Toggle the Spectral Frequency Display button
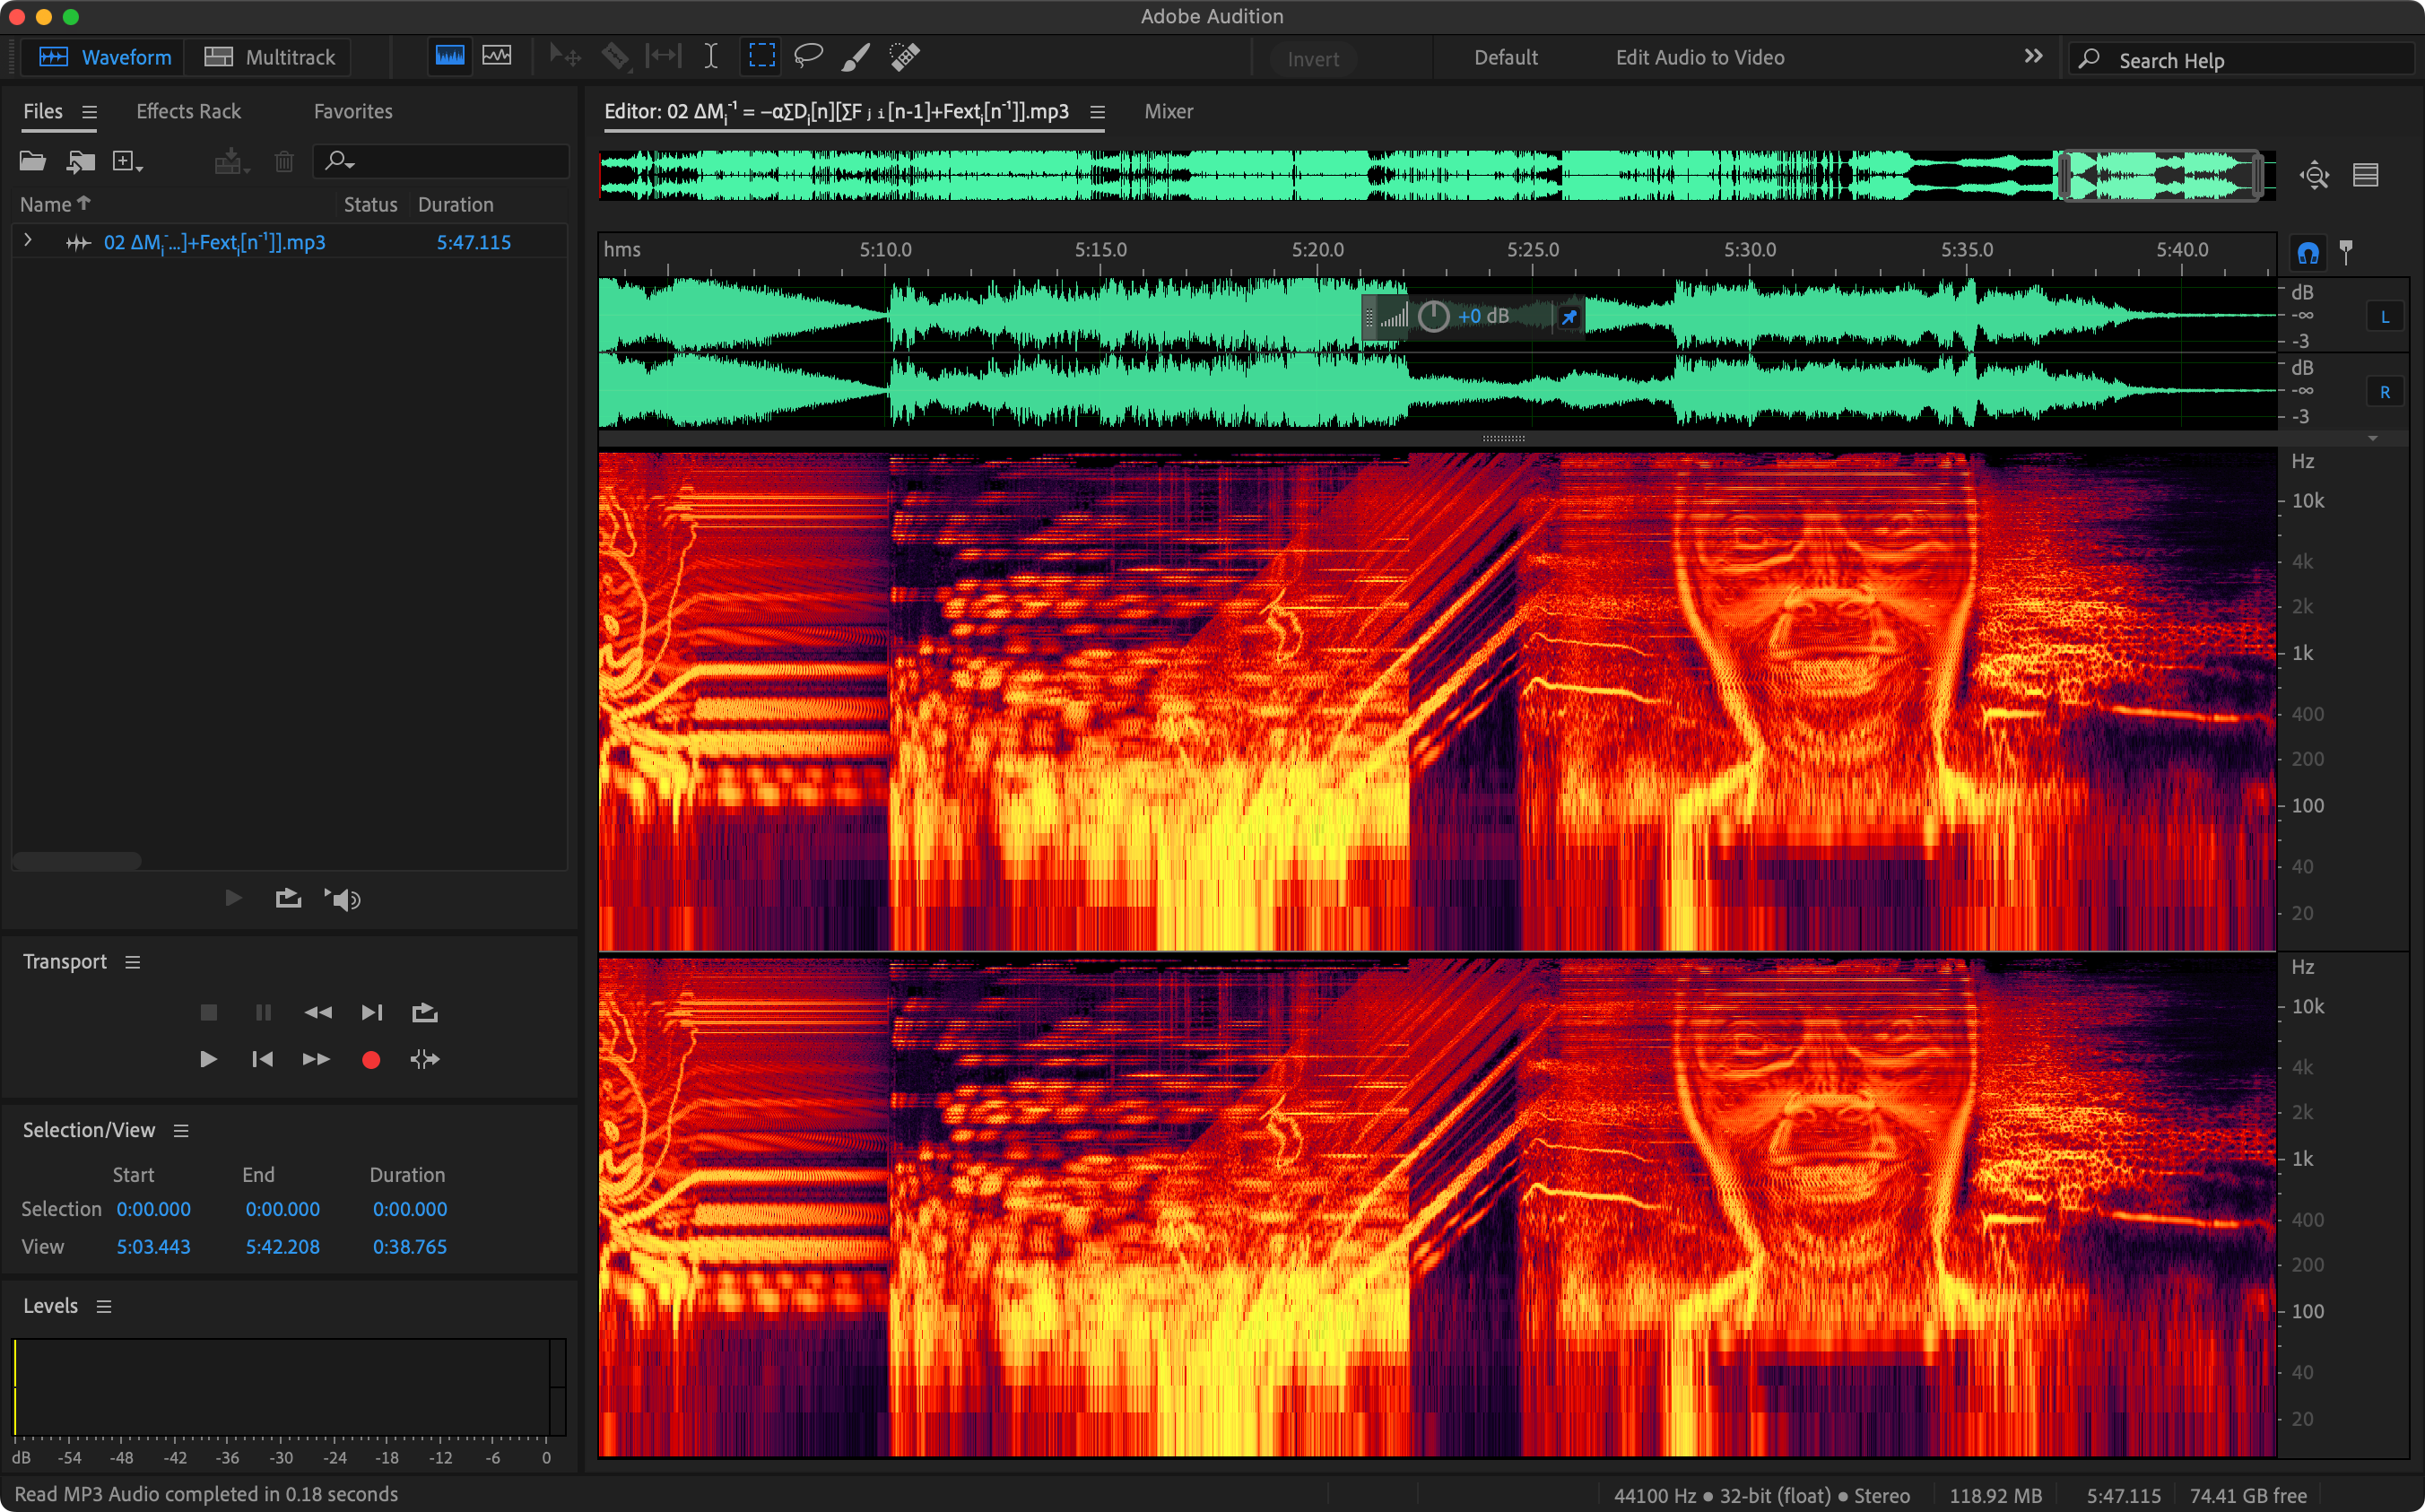This screenshot has width=2425, height=1512. click(x=450, y=56)
